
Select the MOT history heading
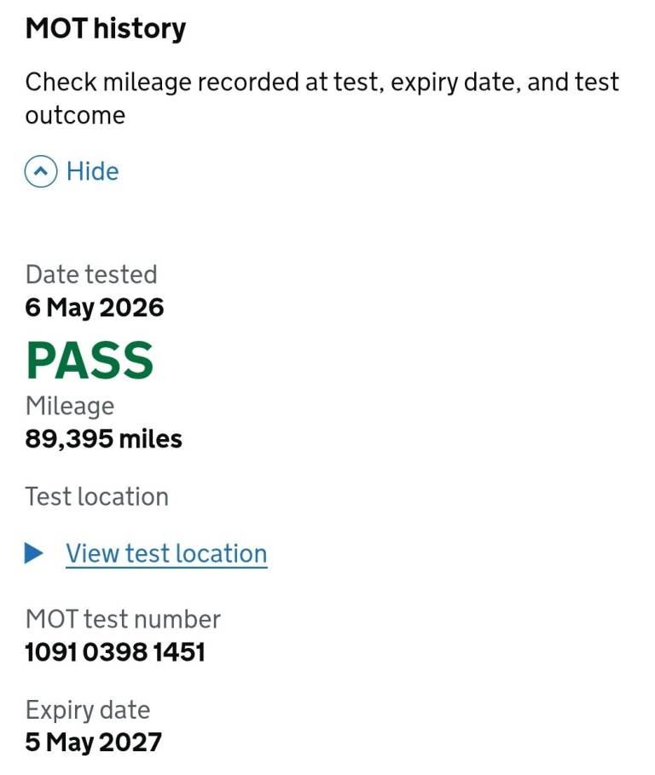click(105, 29)
